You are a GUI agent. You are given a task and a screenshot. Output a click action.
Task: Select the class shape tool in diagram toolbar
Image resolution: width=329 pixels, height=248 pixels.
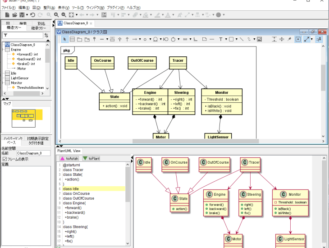(x=72, y=39)
